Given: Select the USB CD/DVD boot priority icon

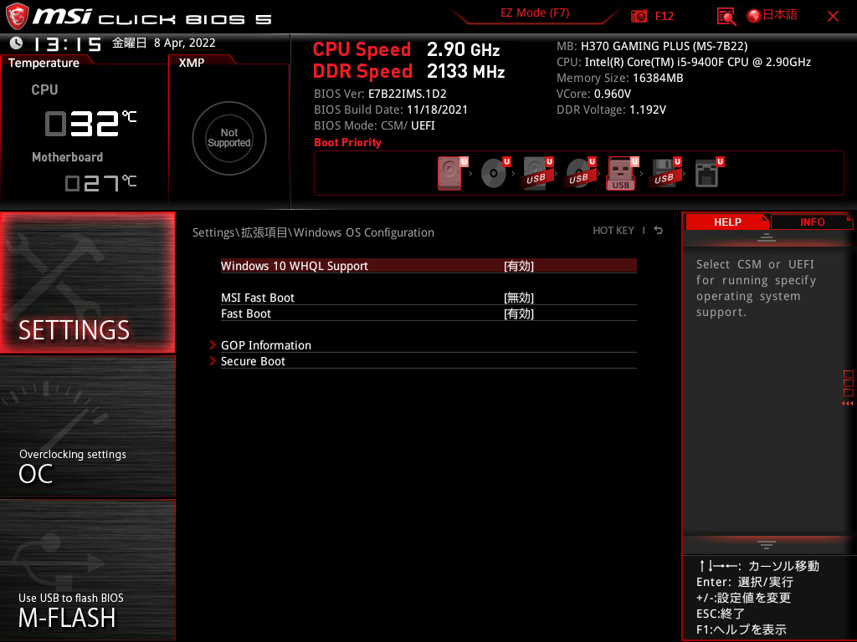Looking at the screenshot, I should pos(579,173).
